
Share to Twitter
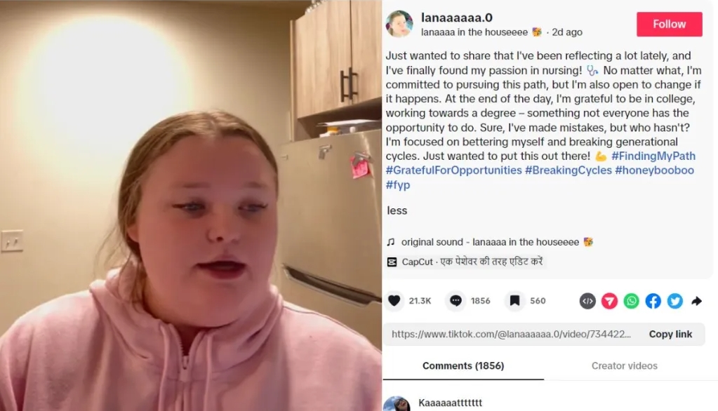(x=675, y=301)
